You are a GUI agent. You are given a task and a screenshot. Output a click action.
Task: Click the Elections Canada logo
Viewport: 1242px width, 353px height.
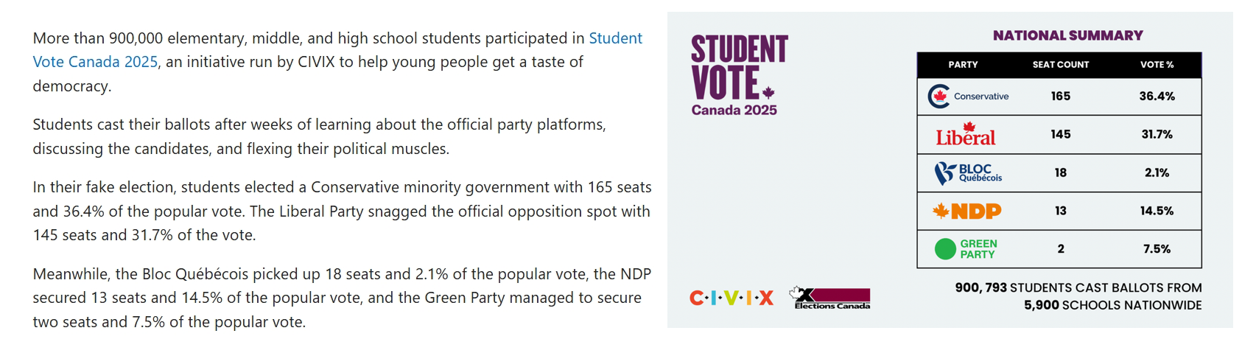pyautogui.click(x=832, y=298)
